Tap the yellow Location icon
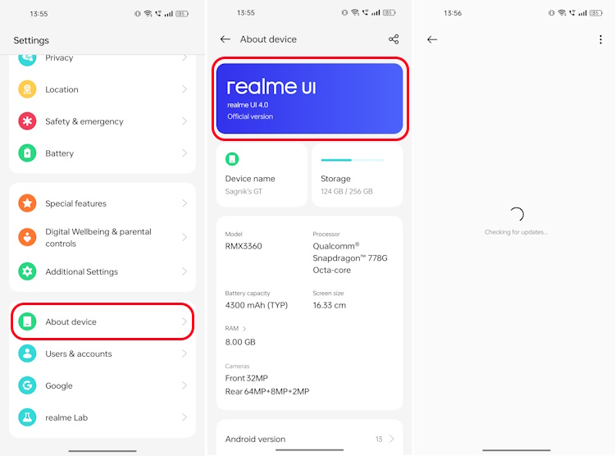This screenshot has width=615, height=456. tap(27, 89)
